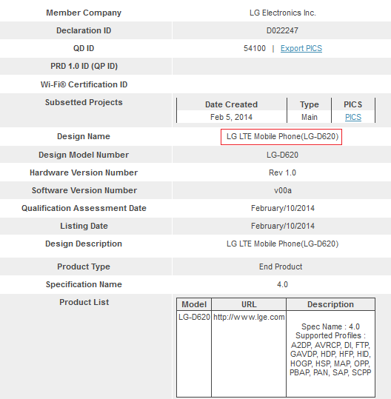Select the Feb 5, 2014 date cell

coord(231,117)
